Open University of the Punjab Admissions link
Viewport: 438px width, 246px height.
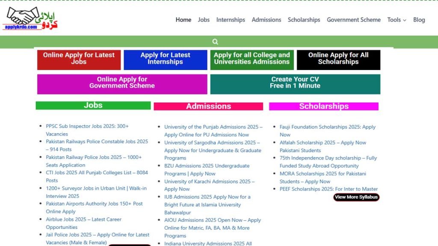[x=213, y=127]
